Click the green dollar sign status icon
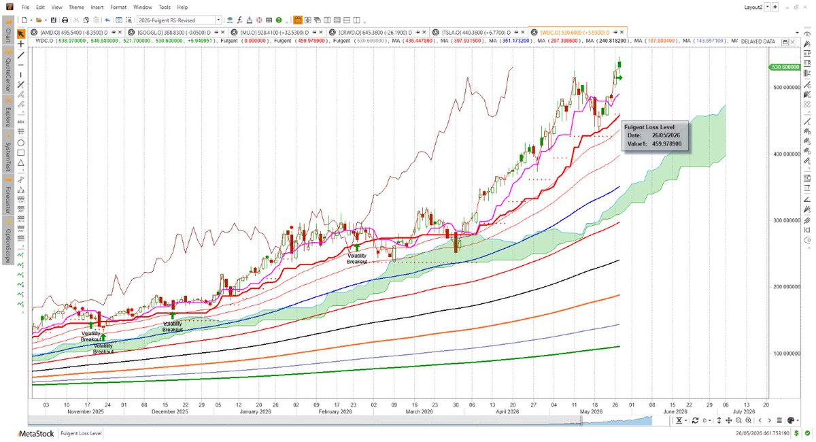The height and width of the screenshot is (442, 816). click(796, 433)
